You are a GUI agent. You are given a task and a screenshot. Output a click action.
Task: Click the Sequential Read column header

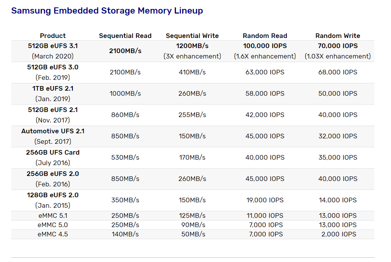pyautogui.click(x=125, y=36)
